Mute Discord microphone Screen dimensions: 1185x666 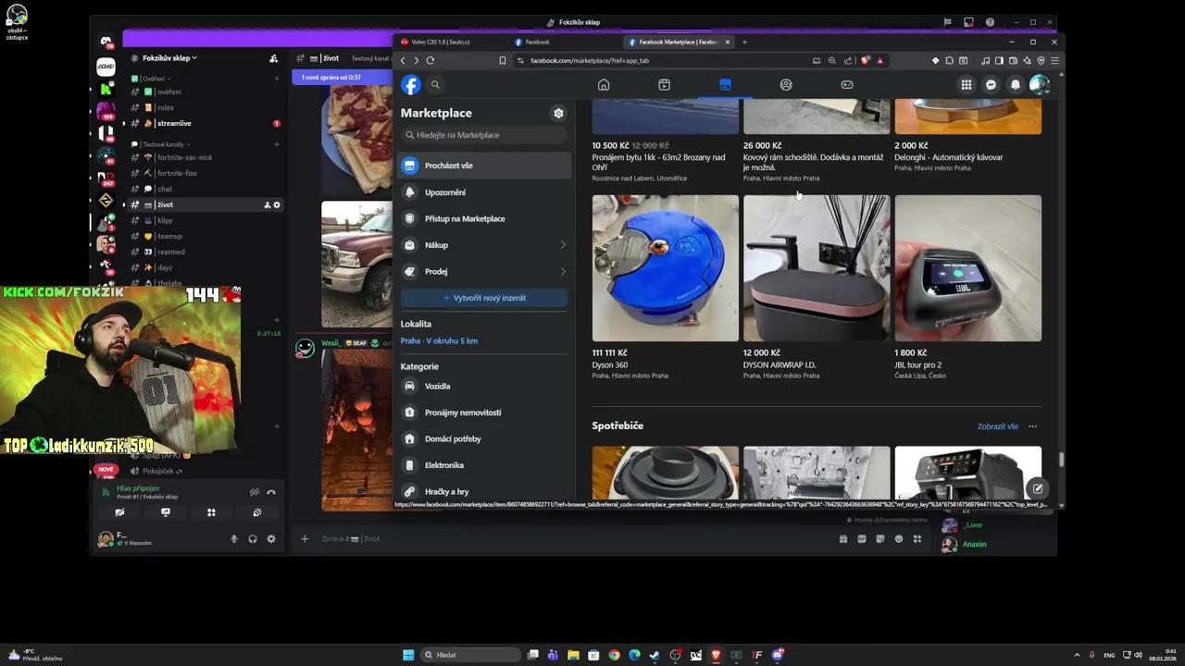[234, 538]
